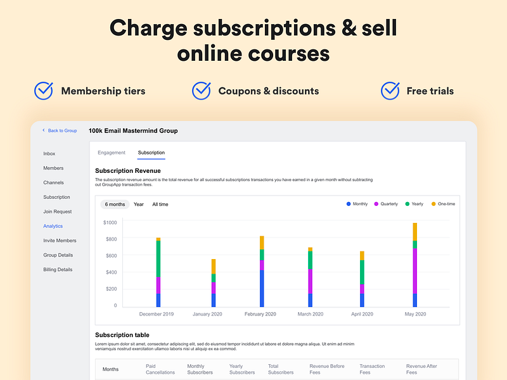Click the back chevron beside Back to Group
The height and width of the screenshot is (380, 507).
(44, 130)
